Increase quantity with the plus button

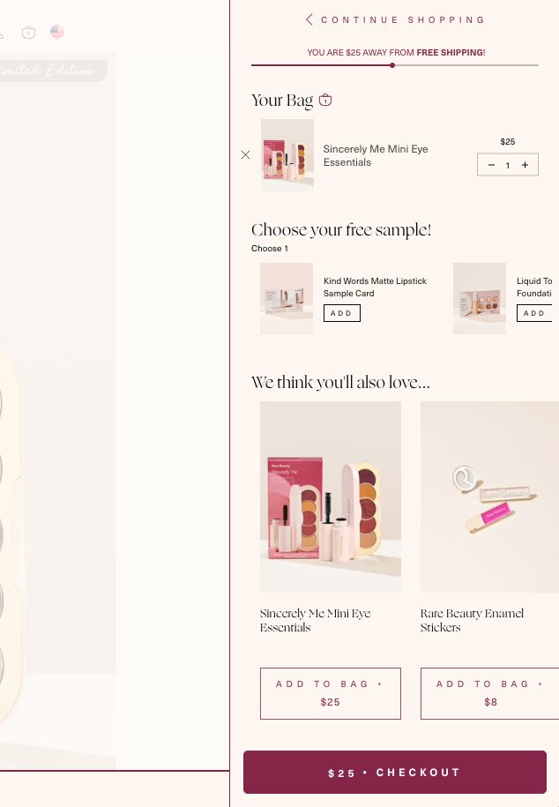[525, 165]
